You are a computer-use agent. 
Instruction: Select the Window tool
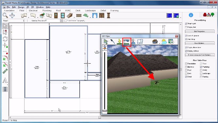(63, 15)
